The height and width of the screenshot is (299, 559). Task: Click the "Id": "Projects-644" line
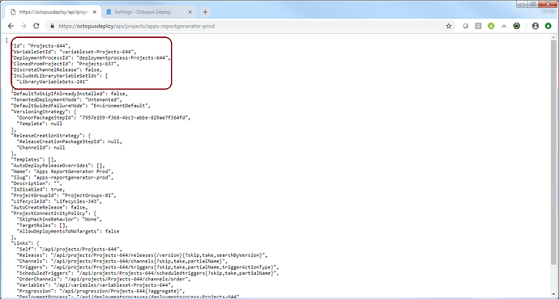click(x=41, y=45)
